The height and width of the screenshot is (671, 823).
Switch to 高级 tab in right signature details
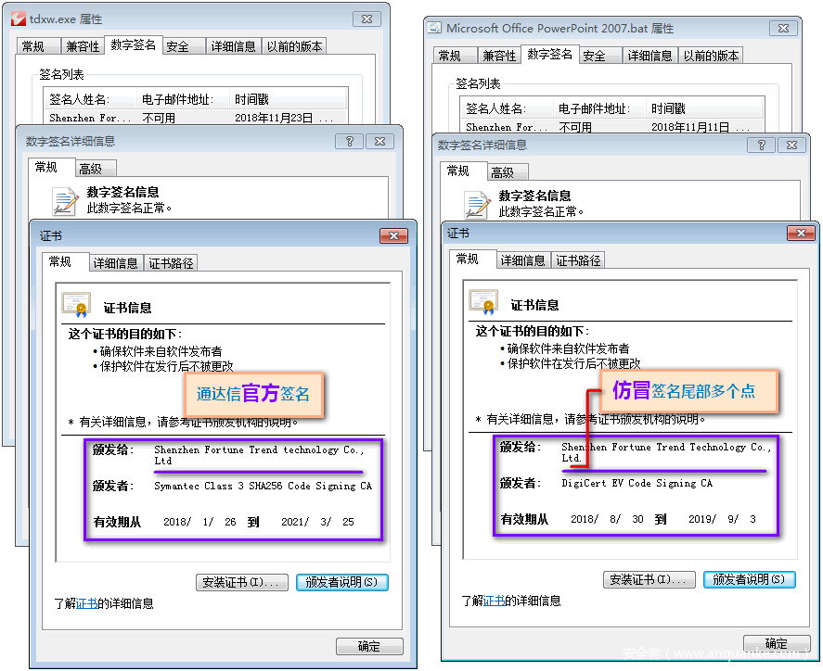click(507, 172)
